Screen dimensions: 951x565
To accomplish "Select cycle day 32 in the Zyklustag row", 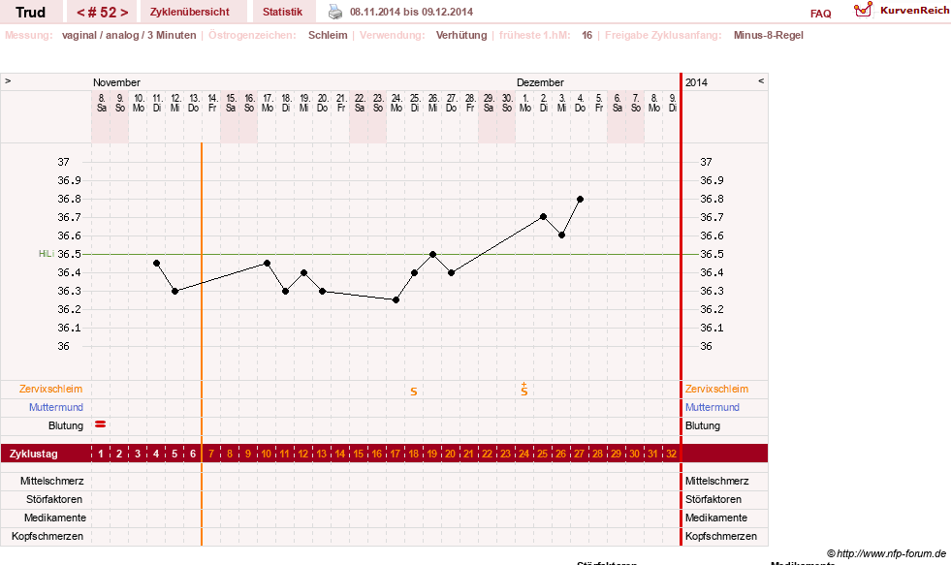I will click(672, 454).
